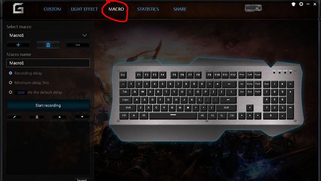321x181 pixels.
Task: Move macro step up with arrow icon
Action: (59, 117)
